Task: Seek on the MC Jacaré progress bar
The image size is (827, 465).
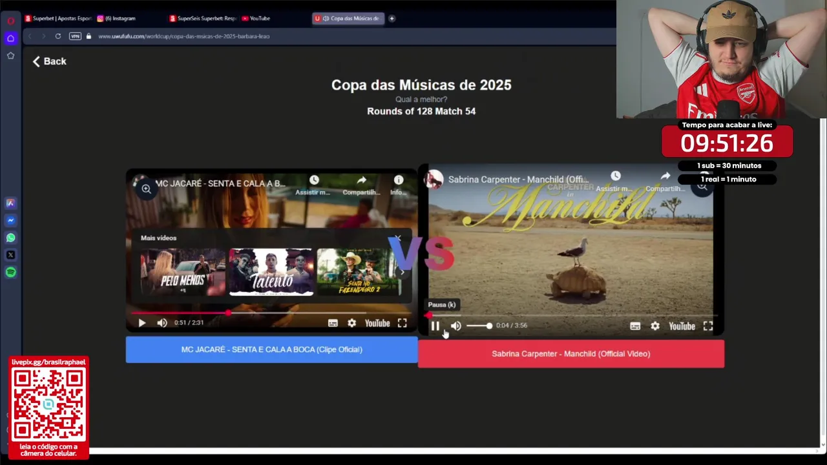Action: pos(271,313)
